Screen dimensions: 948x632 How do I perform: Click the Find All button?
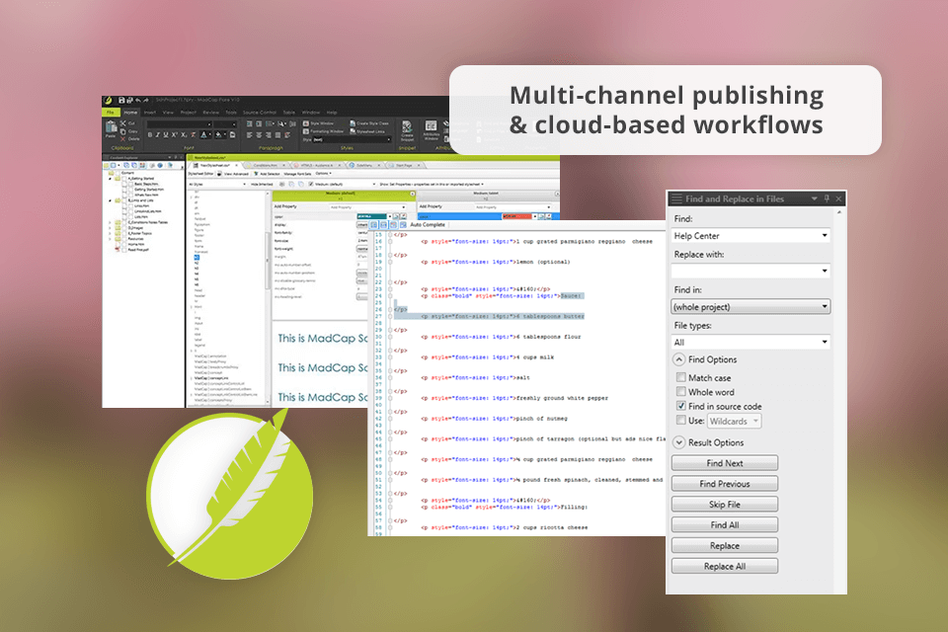coord(724,525)
